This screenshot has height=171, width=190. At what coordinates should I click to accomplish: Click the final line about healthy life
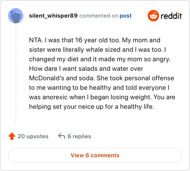tap(92, 107)
